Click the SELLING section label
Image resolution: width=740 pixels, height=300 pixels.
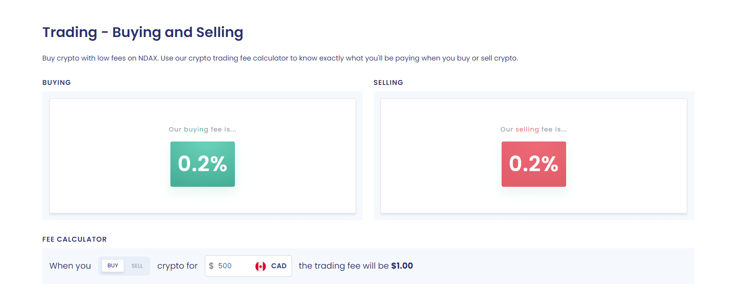(388, 83)
